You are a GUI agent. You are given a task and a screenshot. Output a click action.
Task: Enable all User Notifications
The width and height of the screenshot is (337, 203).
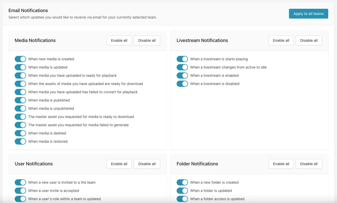pyautogui.click(x=119, y=164)
